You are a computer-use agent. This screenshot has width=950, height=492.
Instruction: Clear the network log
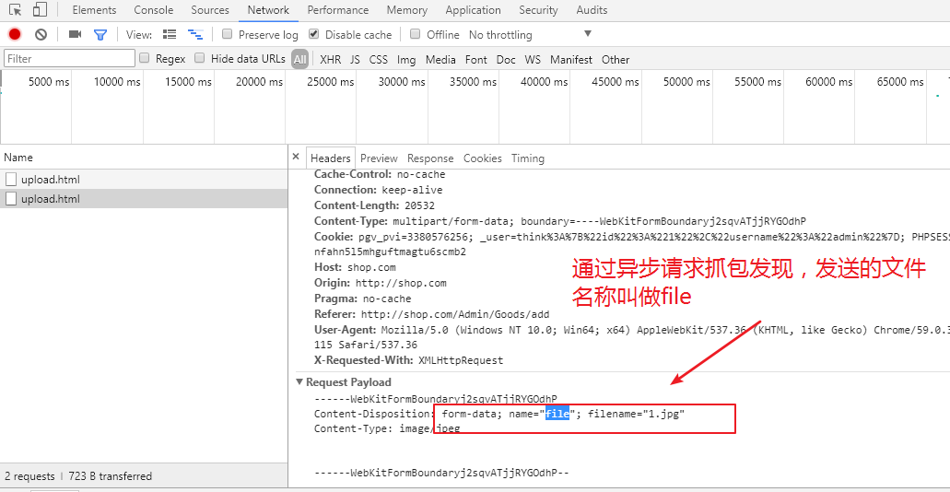pos(41,34)
